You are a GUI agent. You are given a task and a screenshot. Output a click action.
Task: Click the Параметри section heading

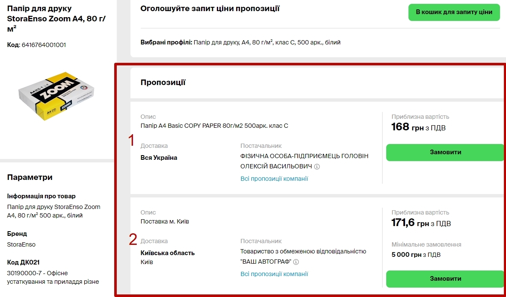30,177
